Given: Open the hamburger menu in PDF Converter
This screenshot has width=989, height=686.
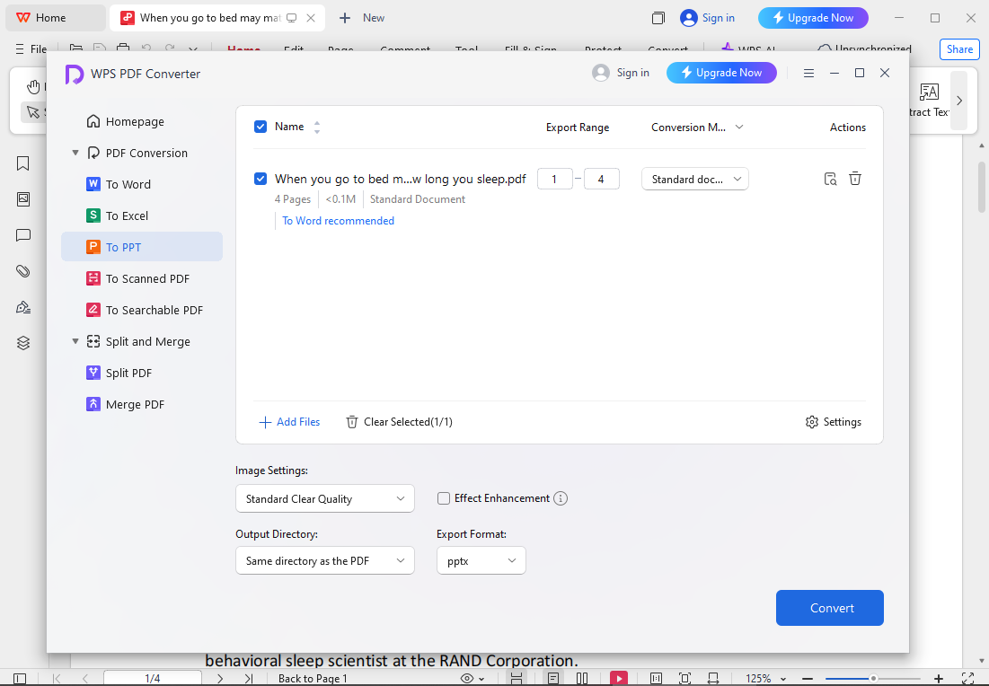Looking at the screenshot, I should click(808, 73).
